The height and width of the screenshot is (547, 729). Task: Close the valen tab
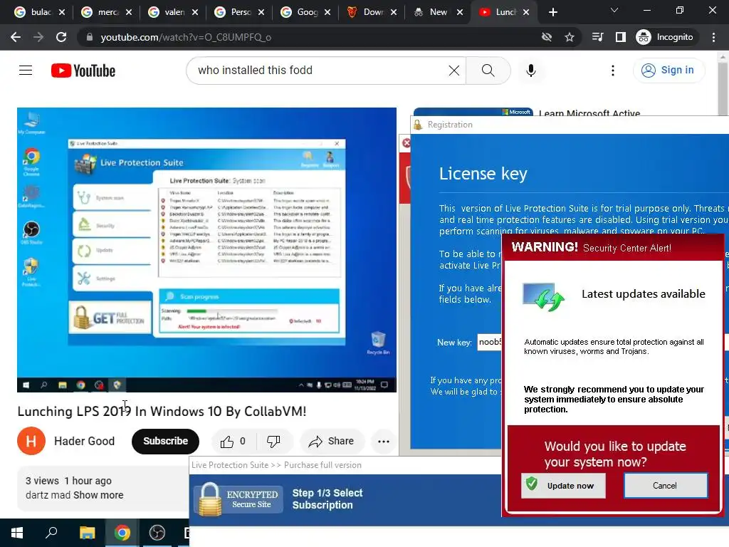195,12
